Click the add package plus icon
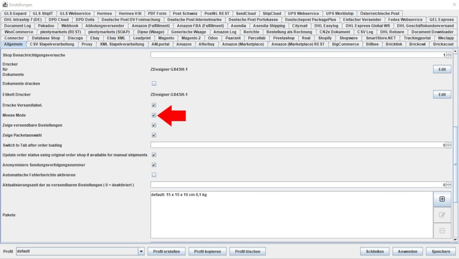 point(442,199)
